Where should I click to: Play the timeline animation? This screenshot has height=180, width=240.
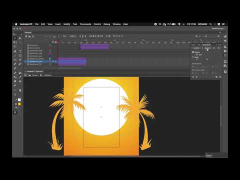point(96,36)
